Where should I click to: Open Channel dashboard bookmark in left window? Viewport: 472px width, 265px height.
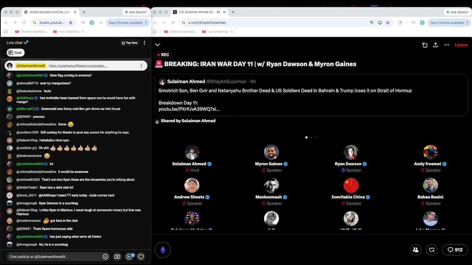click(x=31, y=32)
